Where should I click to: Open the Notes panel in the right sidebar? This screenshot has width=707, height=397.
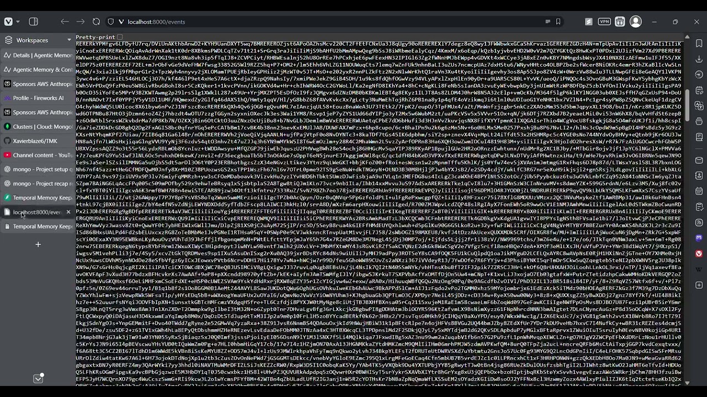(x=699, y=90)
